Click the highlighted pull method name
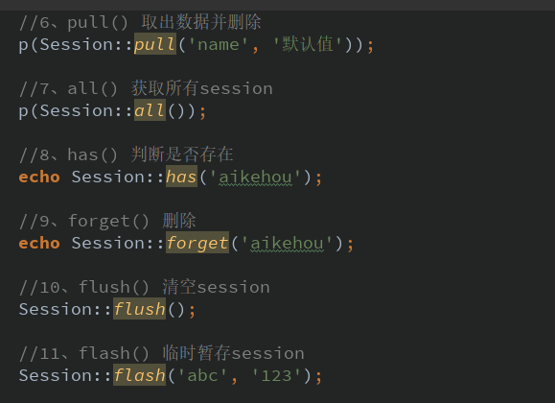Screen dimensions: 555x403 point(155,44)
